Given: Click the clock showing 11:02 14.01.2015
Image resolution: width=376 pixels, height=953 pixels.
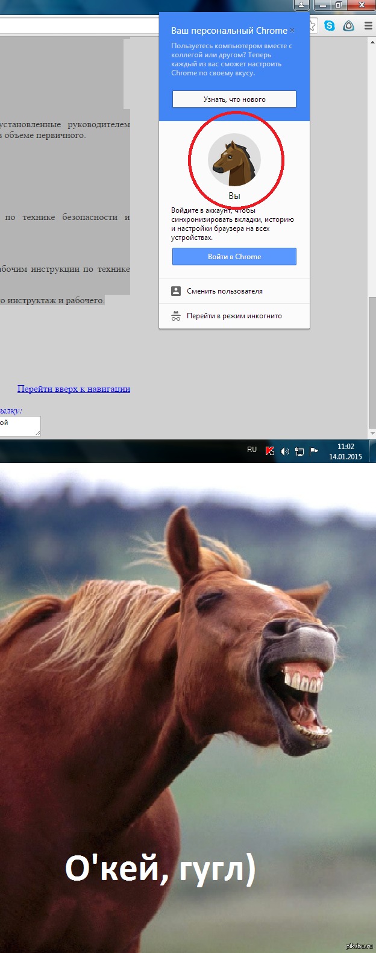Looking at the screenshot, I should coord(345,451).
